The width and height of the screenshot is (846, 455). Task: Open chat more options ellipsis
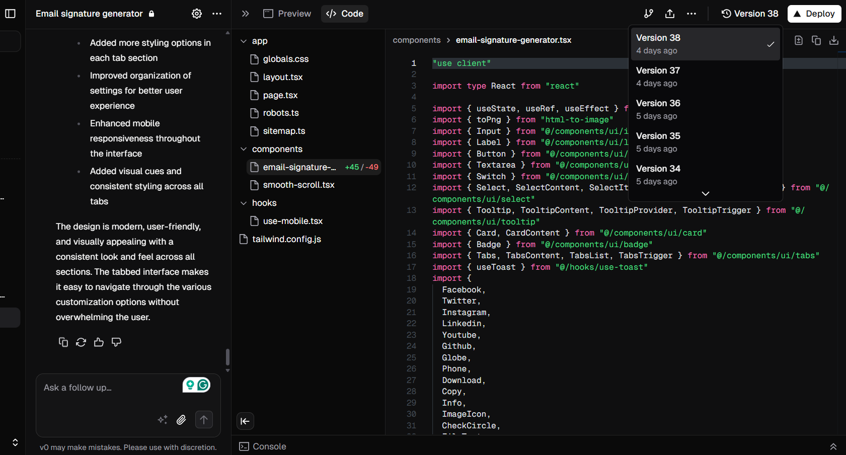click(217, 14)
